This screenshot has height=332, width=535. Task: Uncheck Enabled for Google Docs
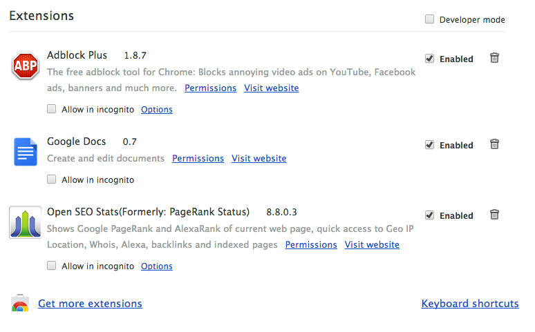tap(430, 145)
